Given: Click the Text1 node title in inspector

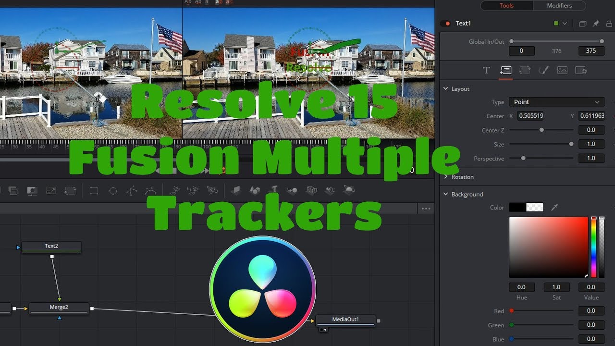Looking at the screenshot, I should coord(463,24).
